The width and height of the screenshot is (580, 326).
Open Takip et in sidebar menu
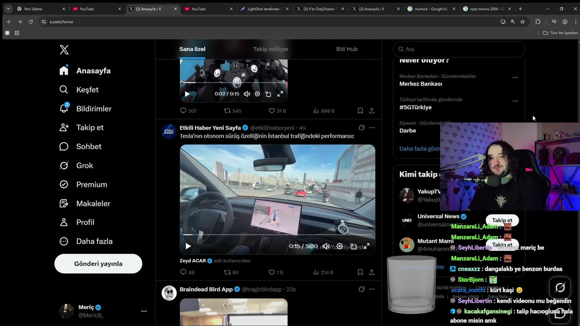pyautogui.click(x=82, y=128)
